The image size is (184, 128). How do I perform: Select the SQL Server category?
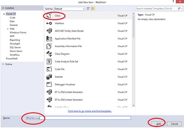pyautogui.click(x=15, y=47)
